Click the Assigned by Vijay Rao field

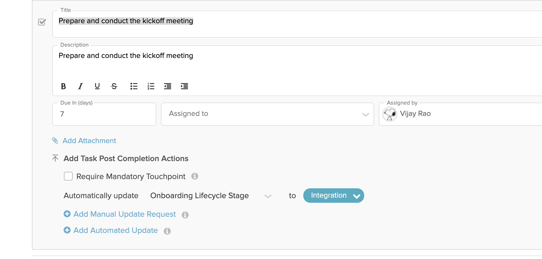point(460,114)
